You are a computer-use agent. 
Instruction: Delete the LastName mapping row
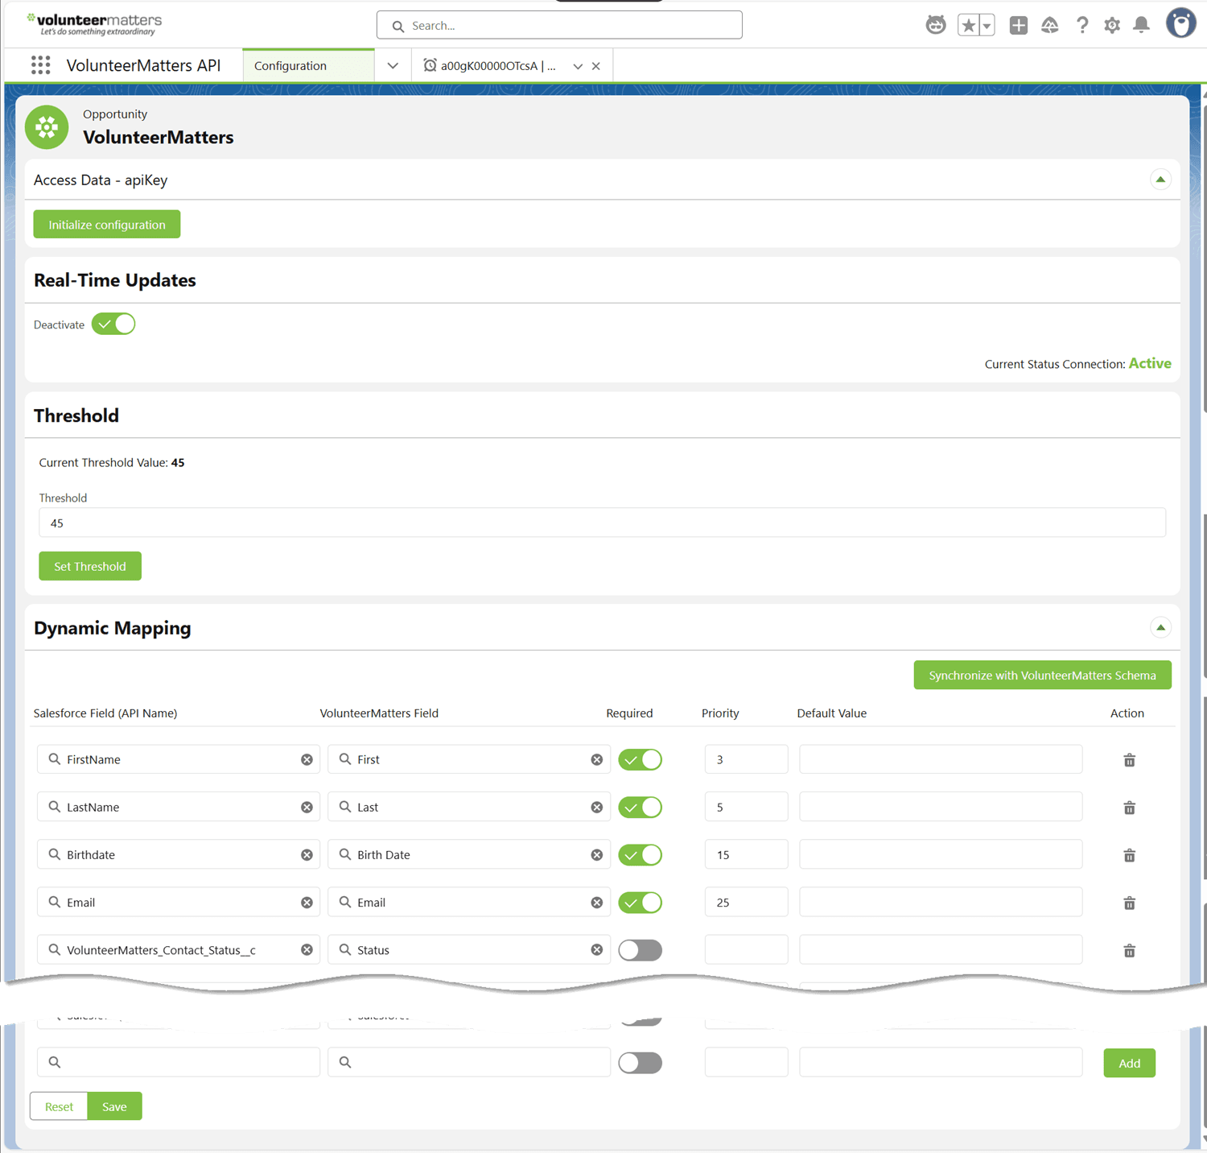pos(1129,808)
